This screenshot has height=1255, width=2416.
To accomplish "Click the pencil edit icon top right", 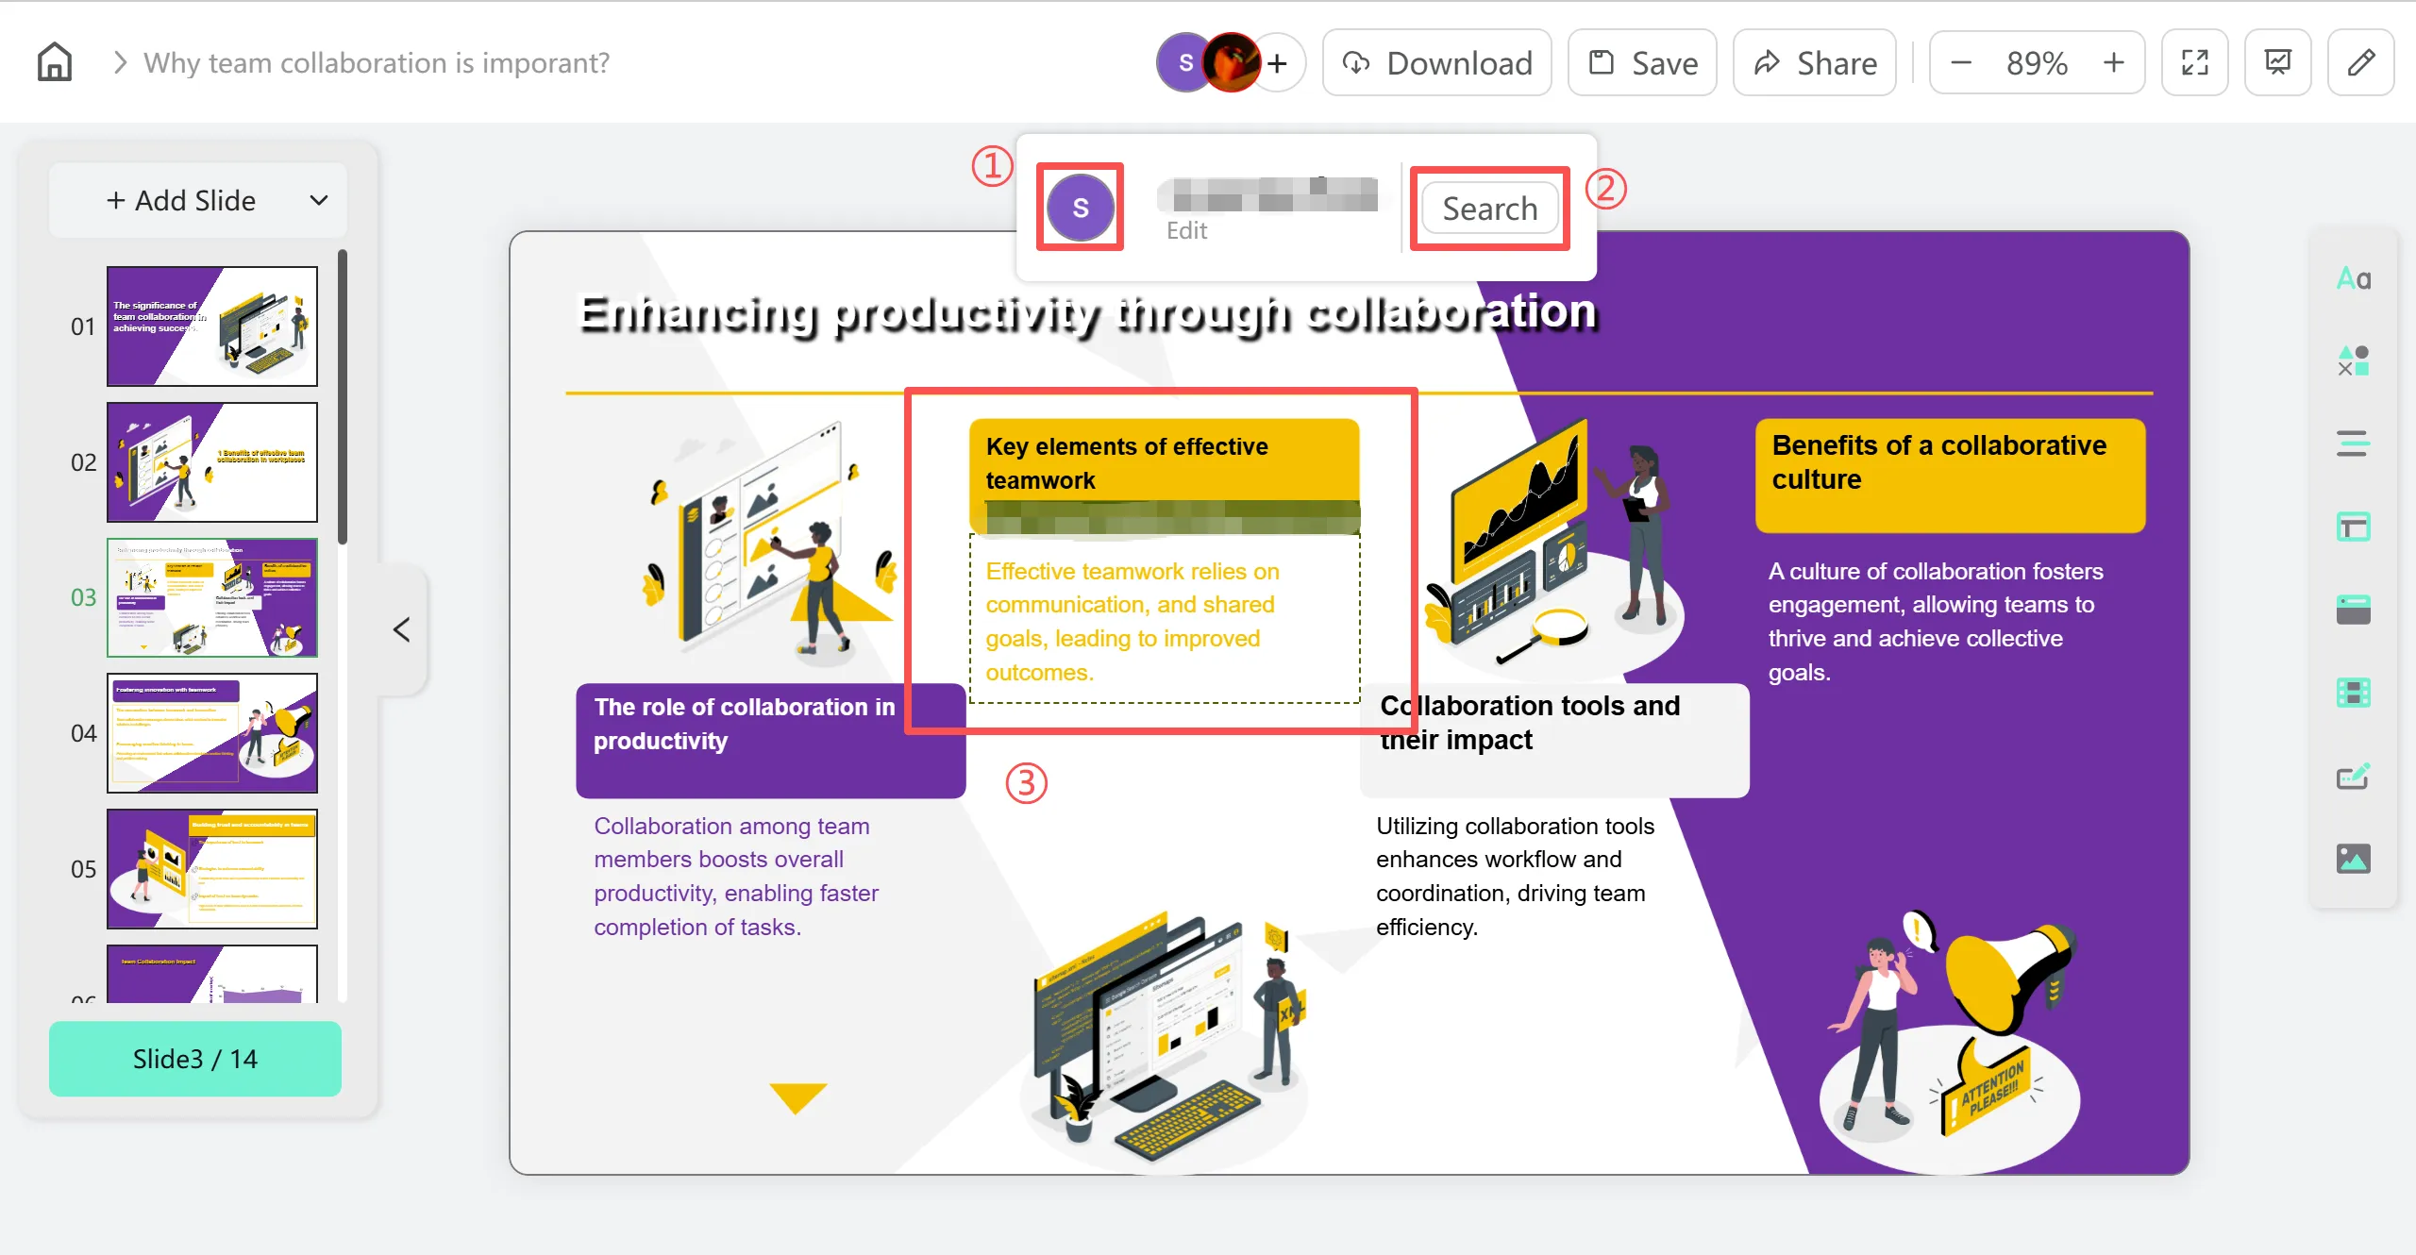I will pos(2360,63).
